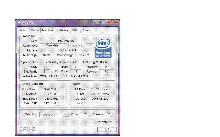Click the Ext. Family value 6

45,72
